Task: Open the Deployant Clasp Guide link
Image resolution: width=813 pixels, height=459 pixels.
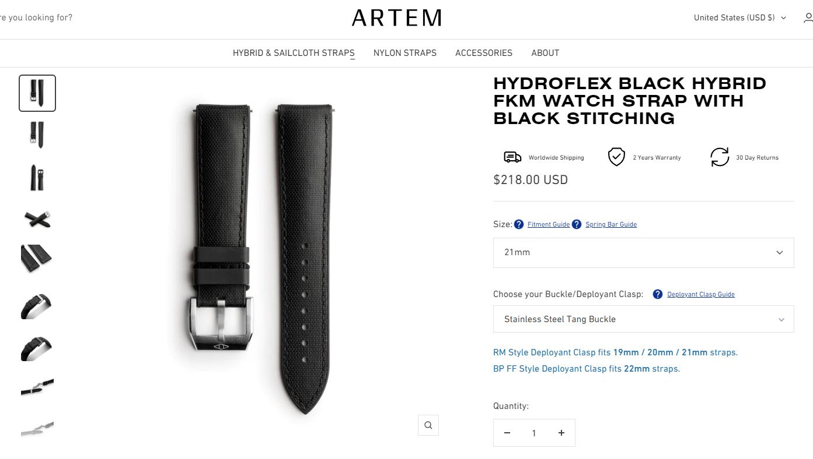Action: 701,294
